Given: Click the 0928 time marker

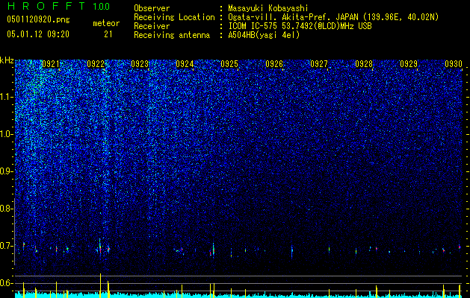Looking at the screenshot, I should (x=364, y=64).
